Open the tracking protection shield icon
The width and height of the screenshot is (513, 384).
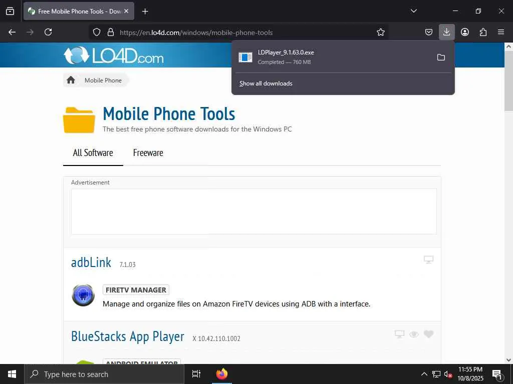[x=97, y=32]
